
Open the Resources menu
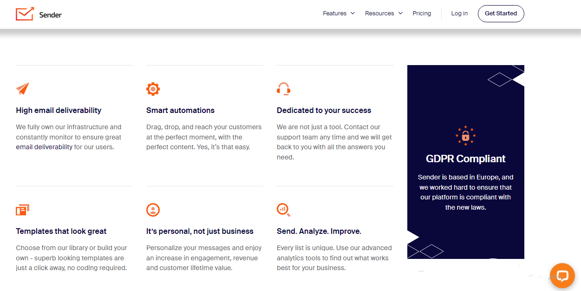pos(379,13)
